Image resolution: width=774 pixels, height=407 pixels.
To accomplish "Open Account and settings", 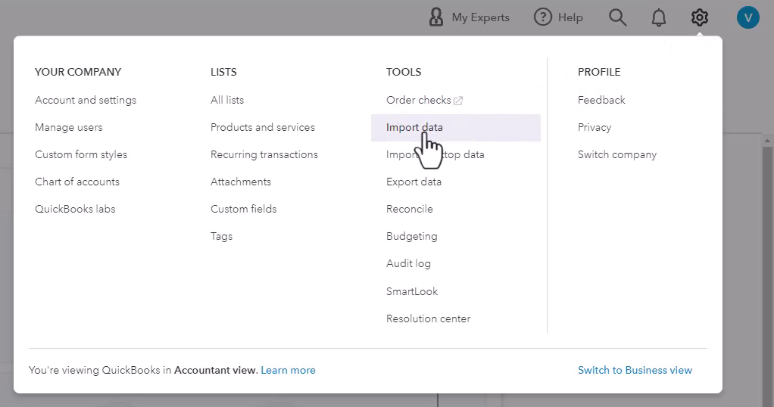I will 86,100.
